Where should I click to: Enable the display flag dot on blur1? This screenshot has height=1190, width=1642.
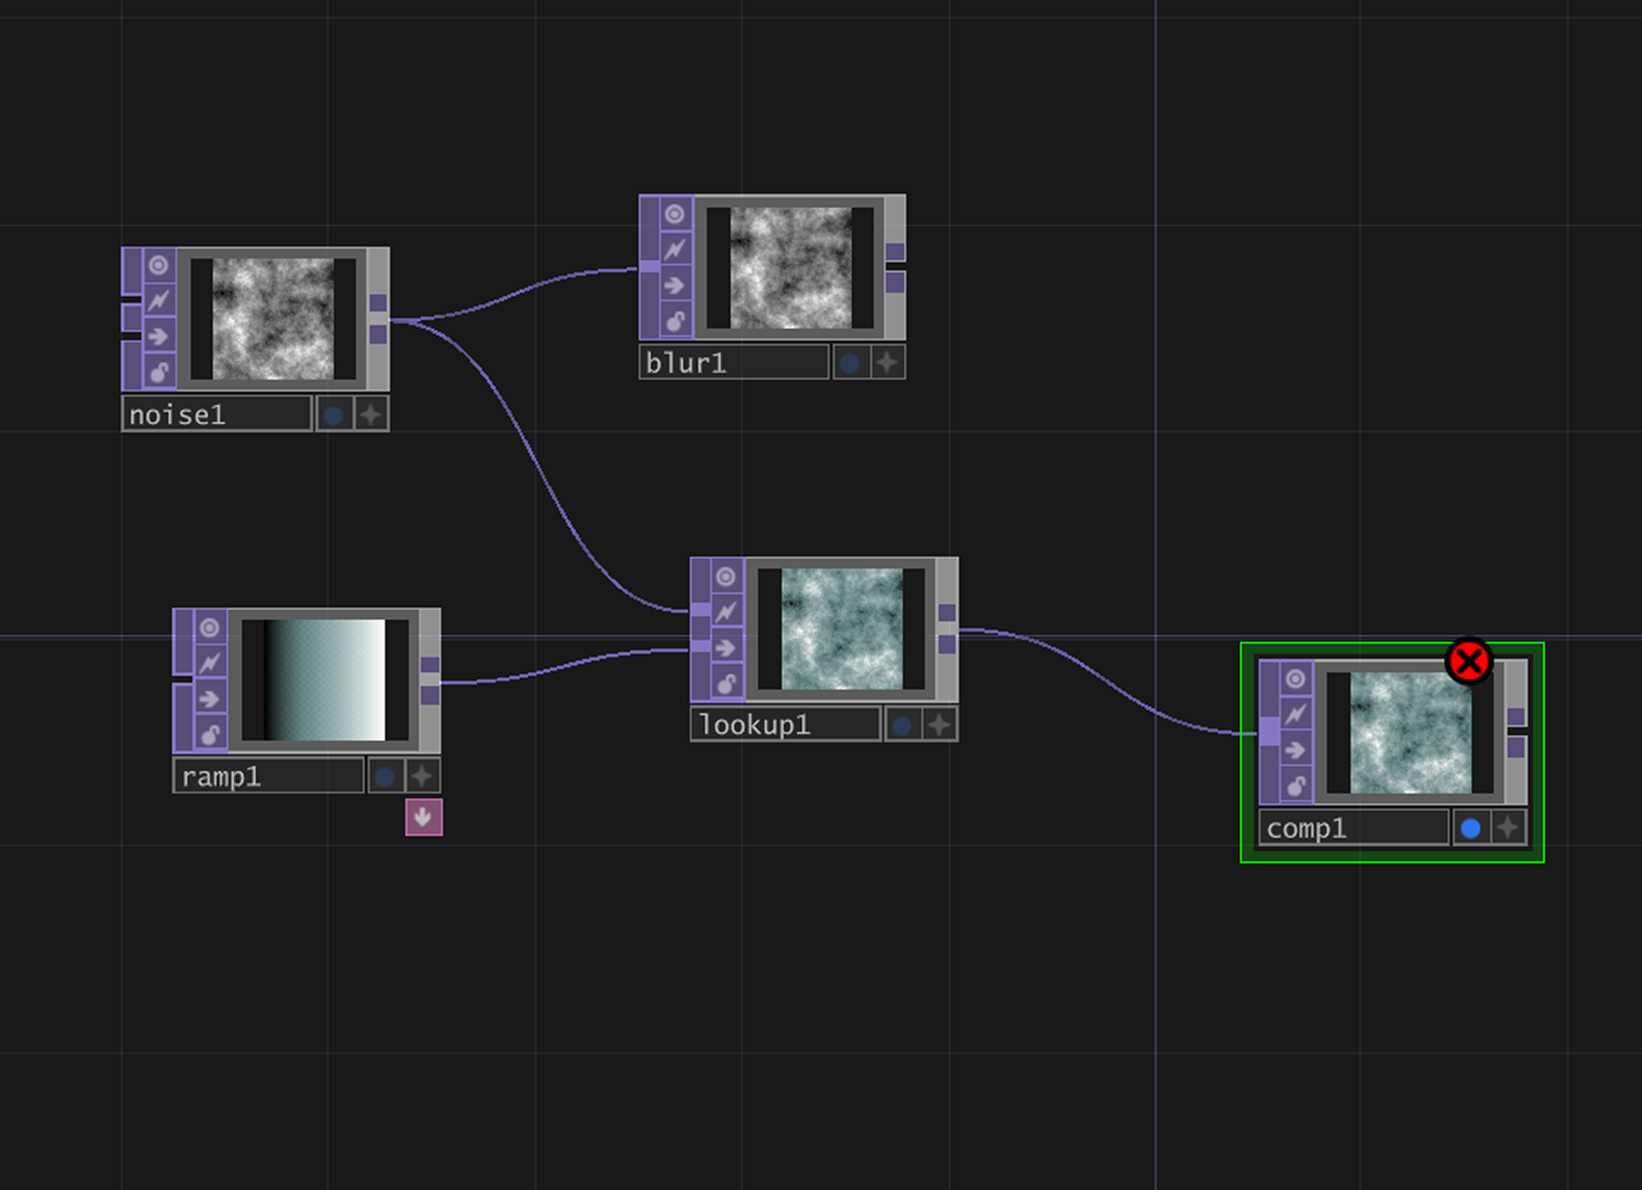coord(850,364)
